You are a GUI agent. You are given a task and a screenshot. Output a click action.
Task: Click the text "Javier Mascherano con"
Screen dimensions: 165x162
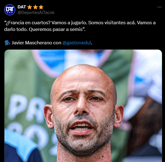tap(36, 43)
